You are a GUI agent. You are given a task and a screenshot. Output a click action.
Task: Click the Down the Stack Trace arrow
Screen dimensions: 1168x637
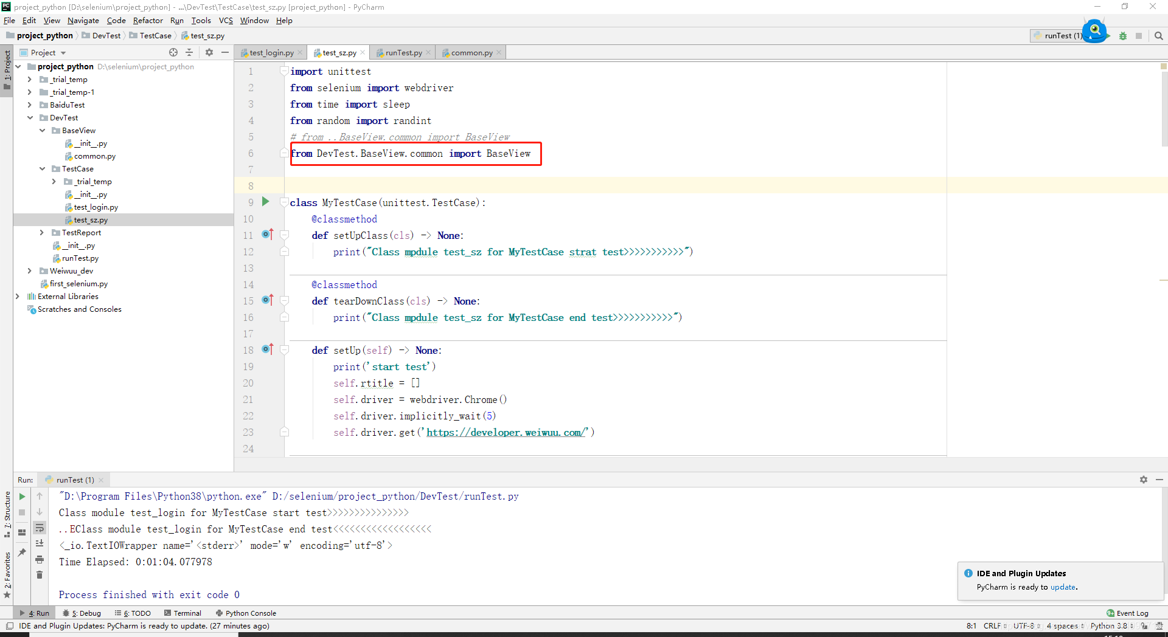[40, 512]
